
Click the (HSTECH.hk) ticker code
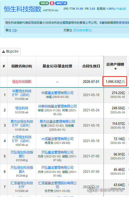[x=51, y=10]
